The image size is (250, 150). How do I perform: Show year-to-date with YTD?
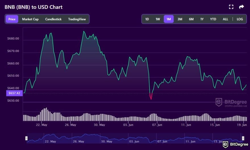pos(213,19)
